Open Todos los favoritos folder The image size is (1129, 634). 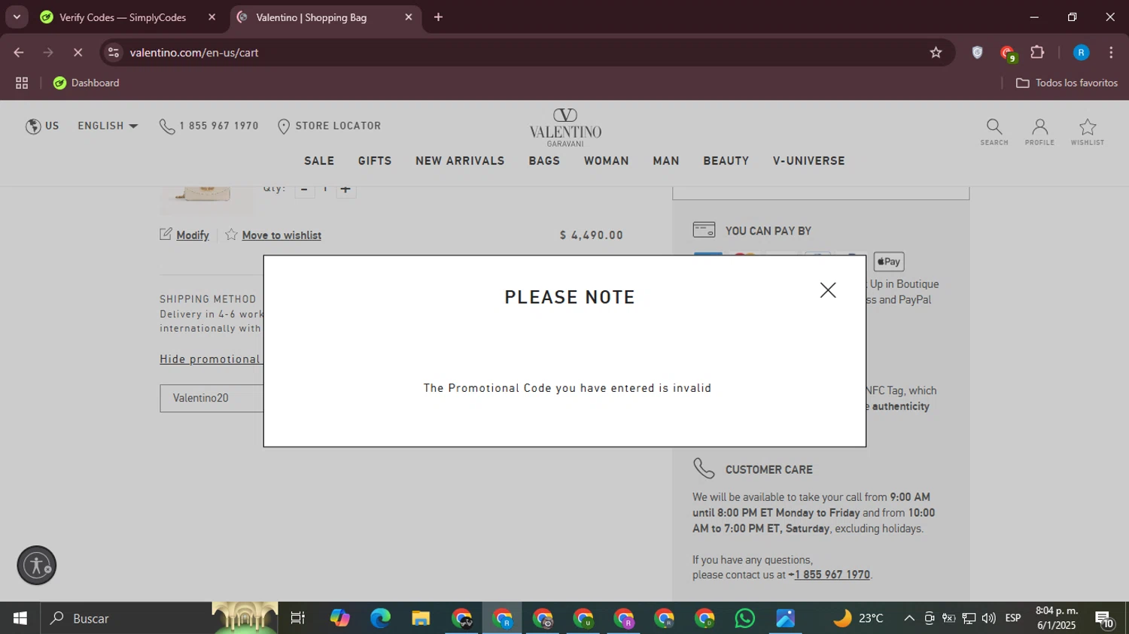(x=1067, y=83)
